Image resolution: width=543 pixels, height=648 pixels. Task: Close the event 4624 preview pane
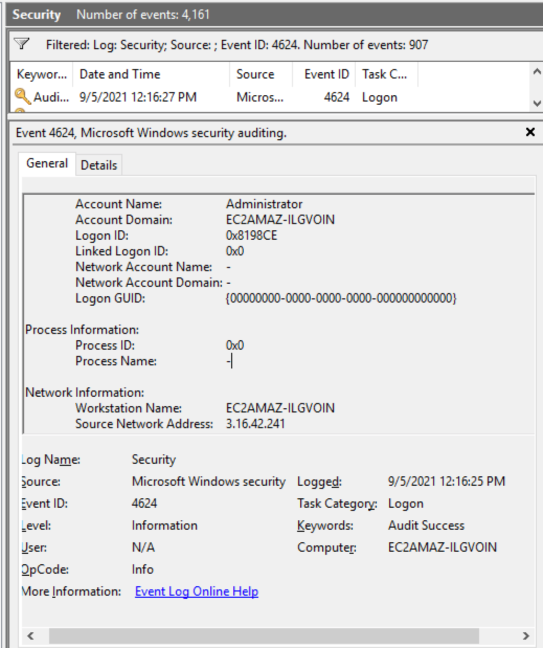click(530, 132)
